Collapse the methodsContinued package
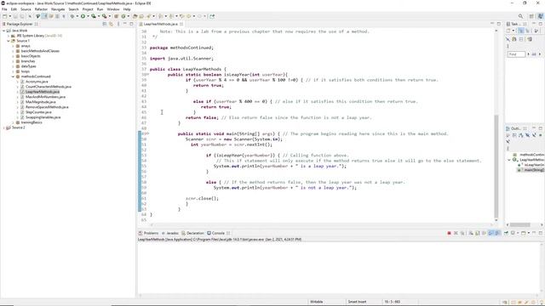The image size is (545, 306). [14, 76]
